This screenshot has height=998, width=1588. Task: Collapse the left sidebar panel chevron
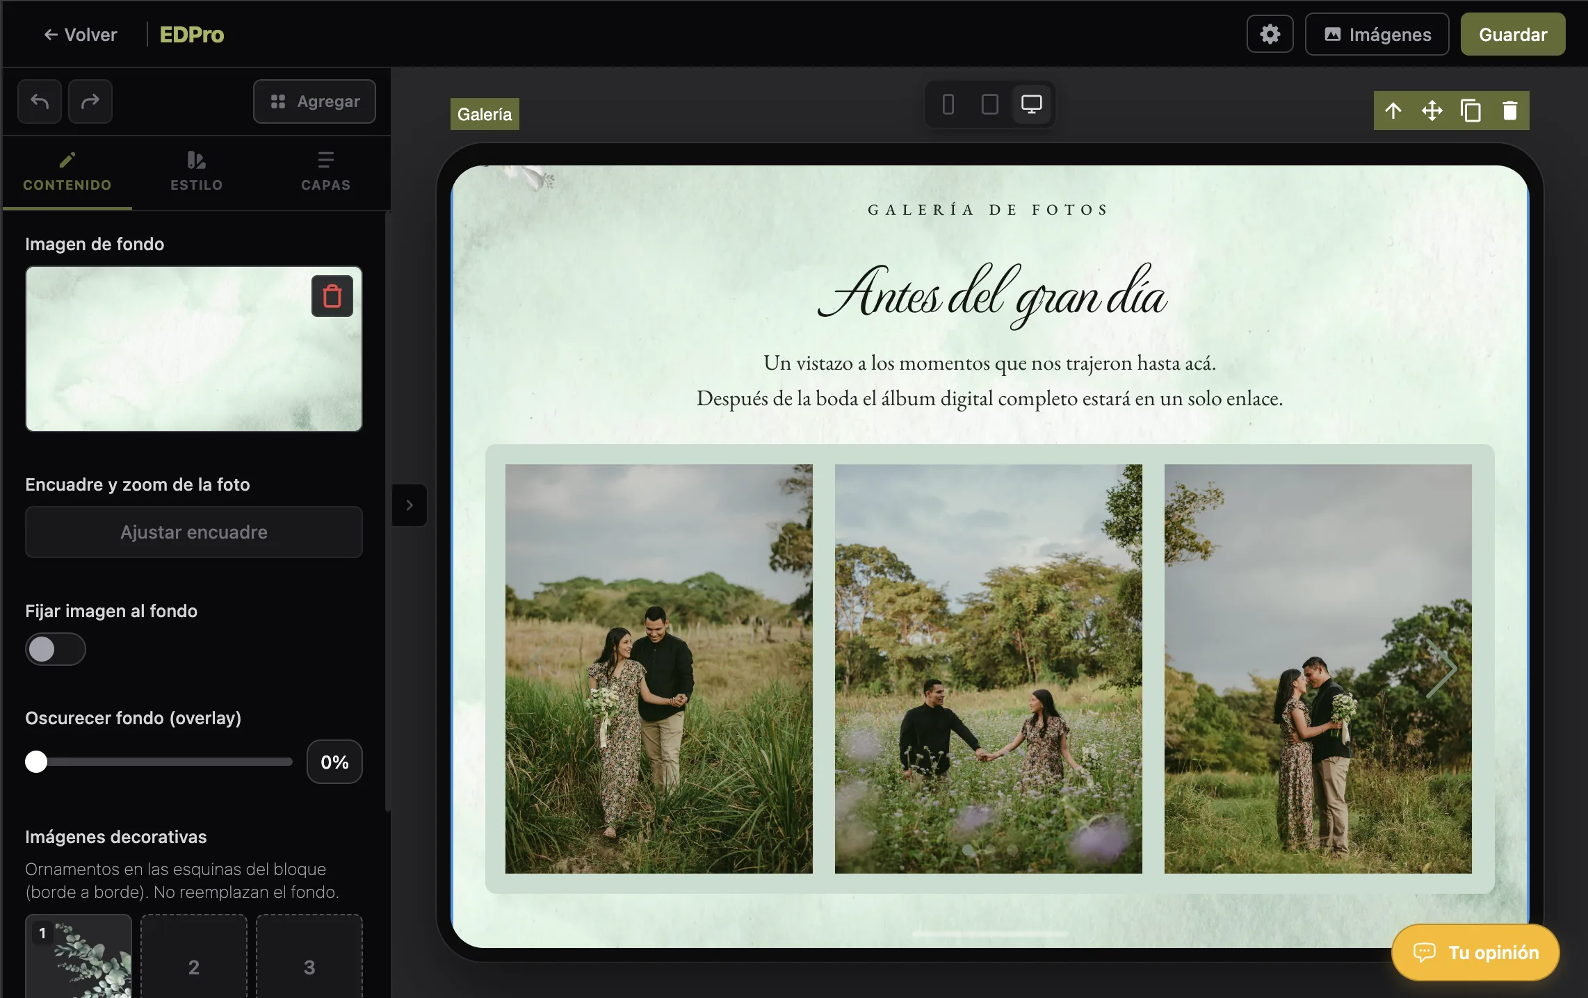tap(410, 505)
